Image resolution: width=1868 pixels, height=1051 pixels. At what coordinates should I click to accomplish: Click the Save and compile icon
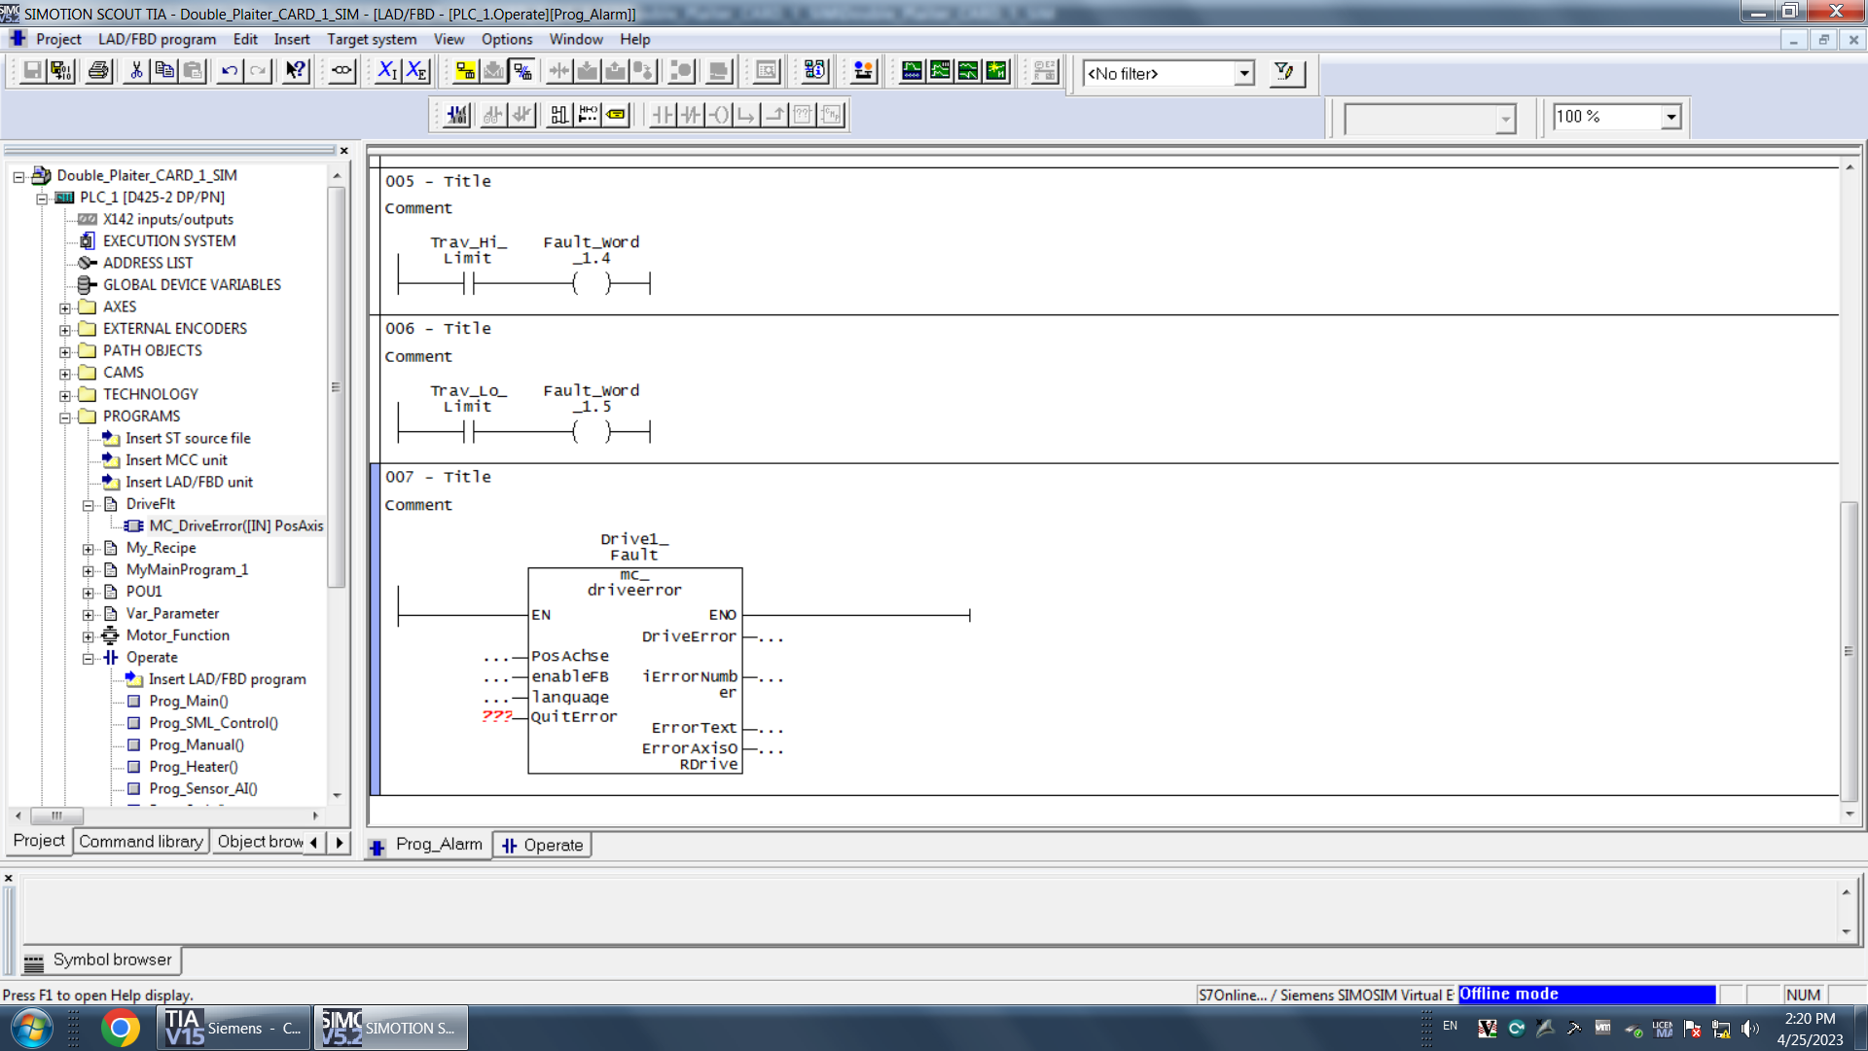point(61,71)
